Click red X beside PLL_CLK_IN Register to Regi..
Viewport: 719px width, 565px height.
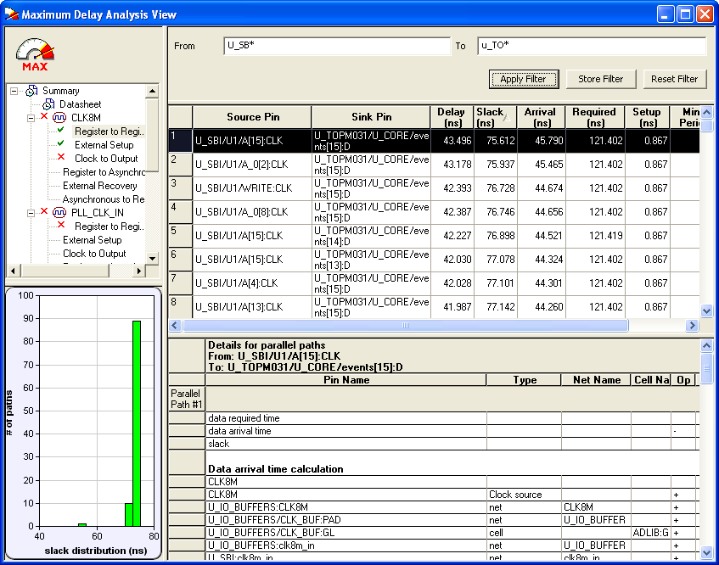tap(61, 225)
